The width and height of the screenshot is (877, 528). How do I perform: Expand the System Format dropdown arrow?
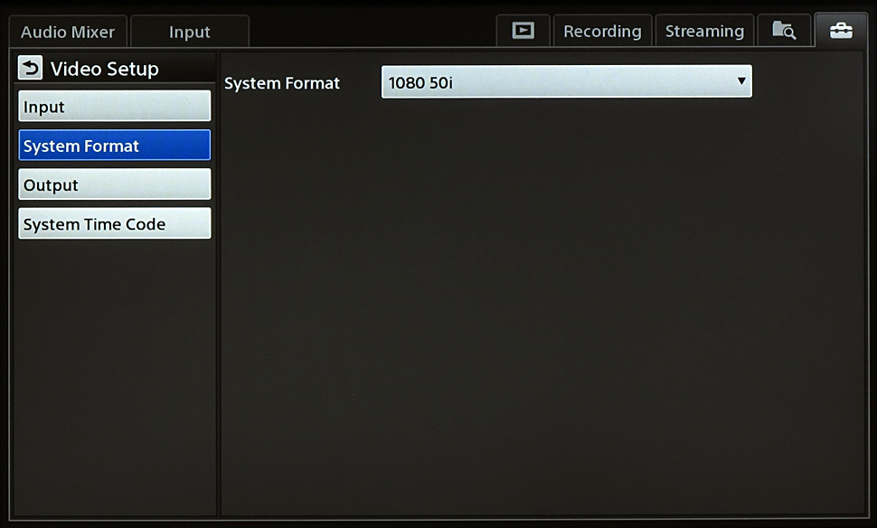pos(740,81)
